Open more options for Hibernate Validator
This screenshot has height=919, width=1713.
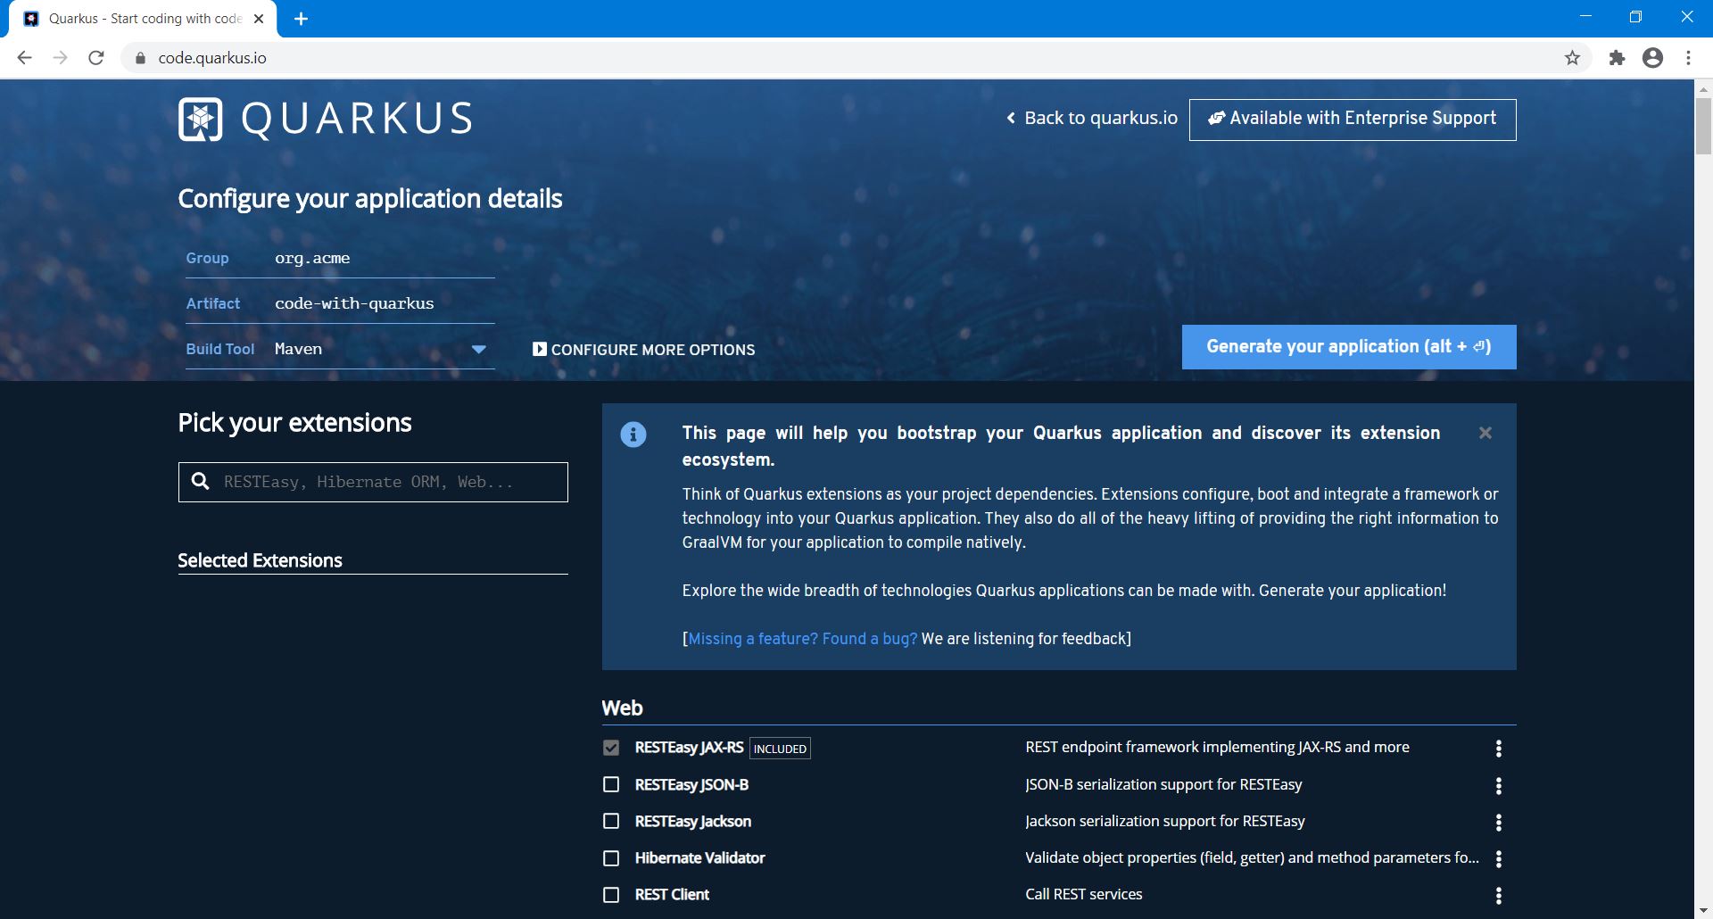coord(1499,858)
